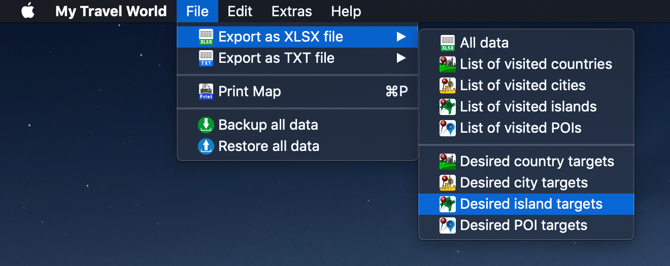This screenshot has width=670, height=266.
Task: Open the Extras menu
Action: click(292, 11)
